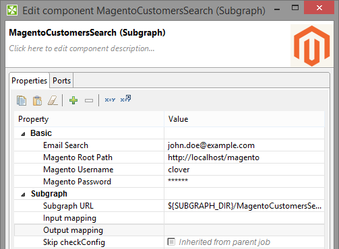Click the eraser Clear value icon
The height and width of the screenshot is (249, 339).
(x=53, y=100)
